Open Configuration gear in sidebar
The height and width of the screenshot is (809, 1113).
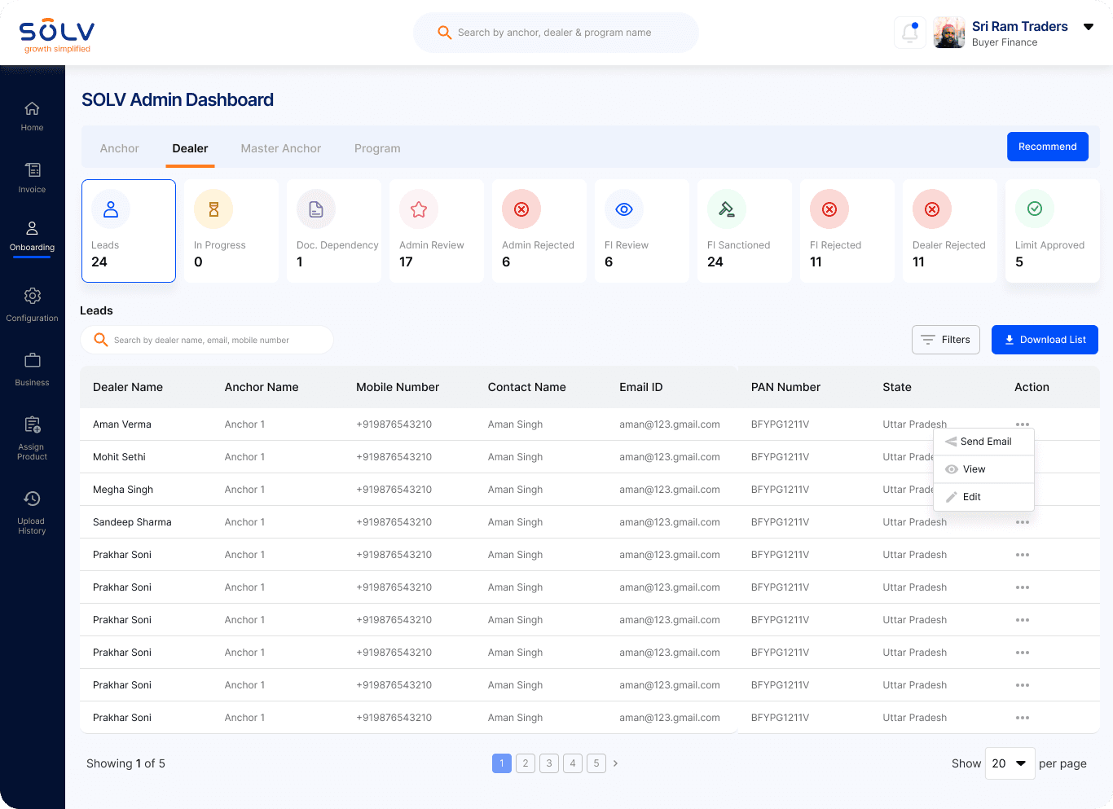pos(33,296)
